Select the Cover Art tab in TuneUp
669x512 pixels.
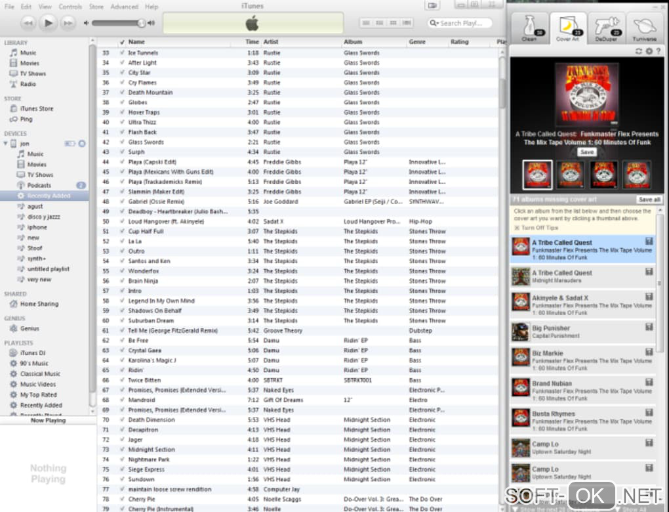568,28
